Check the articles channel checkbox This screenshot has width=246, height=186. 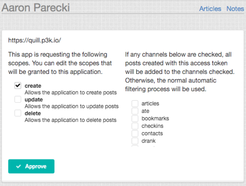135,104
